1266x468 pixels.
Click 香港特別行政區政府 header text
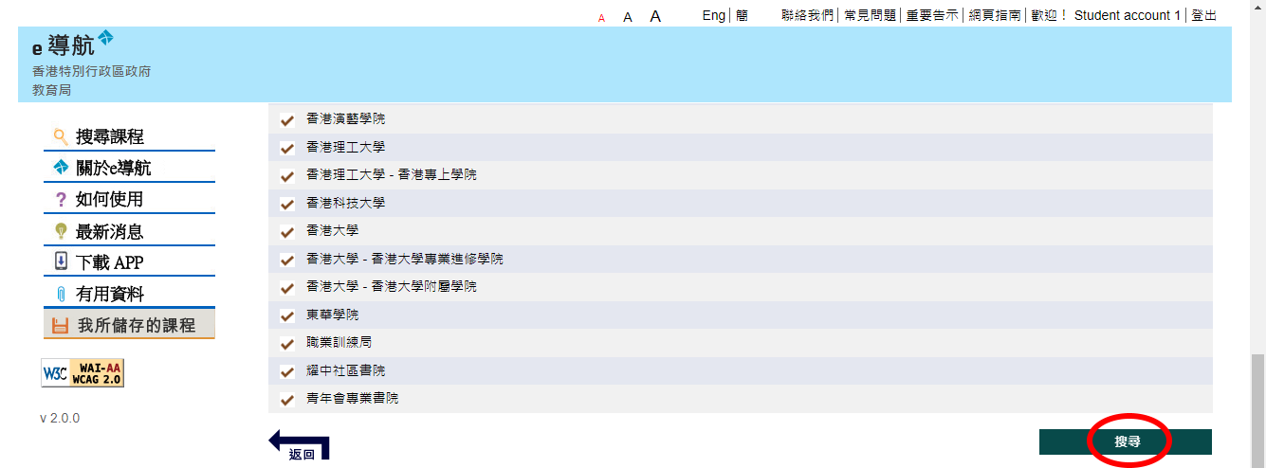[x=91, y=71]
